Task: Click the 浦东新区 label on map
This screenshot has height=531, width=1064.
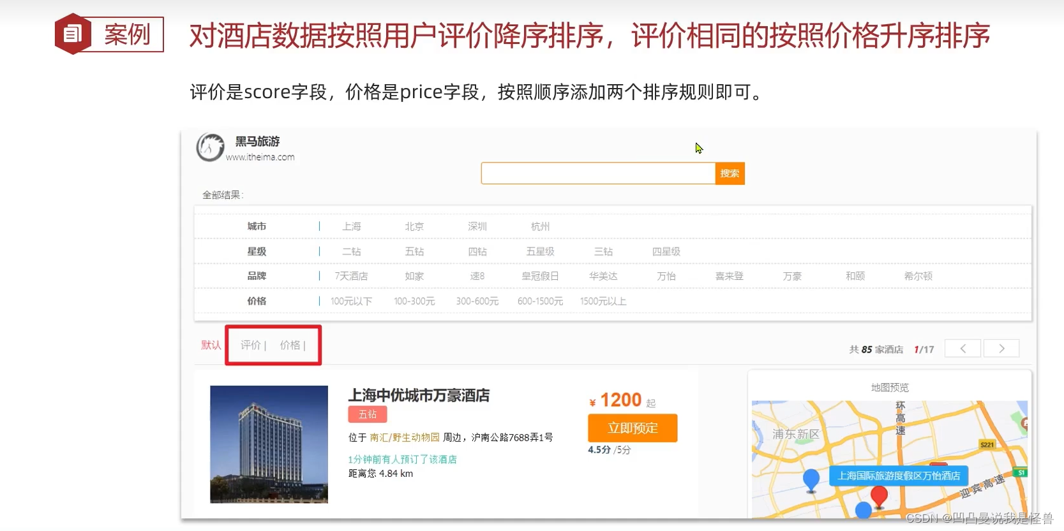Action: 796,434
